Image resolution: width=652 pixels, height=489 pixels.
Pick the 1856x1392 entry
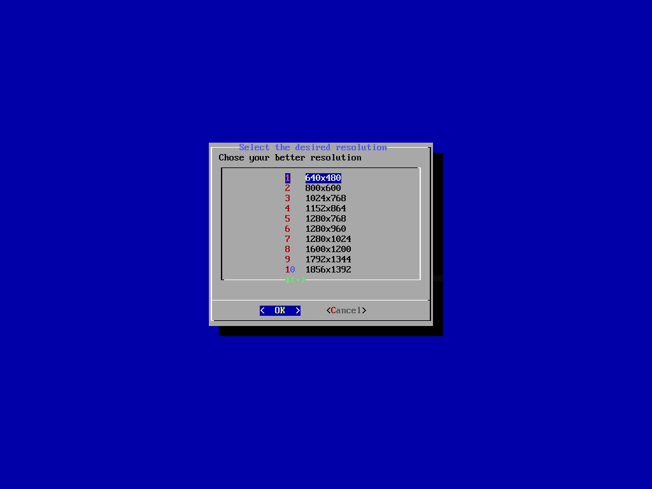tap(318, 269)
